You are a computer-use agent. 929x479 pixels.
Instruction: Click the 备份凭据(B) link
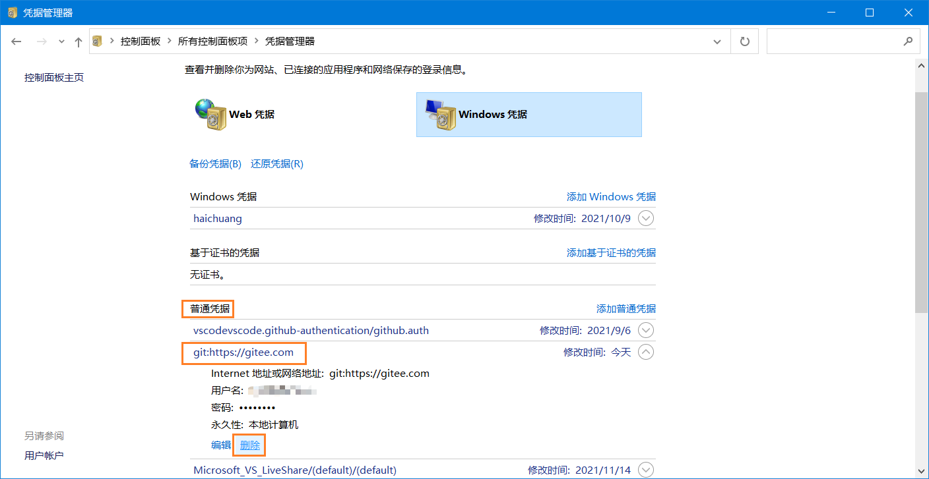pyautogui.click(x=214, y=163)
